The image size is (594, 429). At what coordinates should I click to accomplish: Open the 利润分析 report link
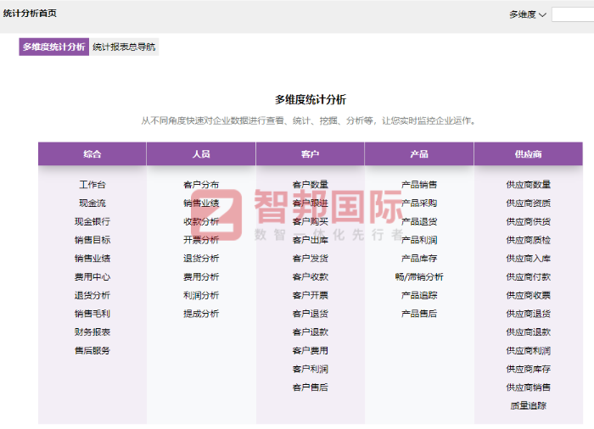pyautogui.click(x=201, y=295)
